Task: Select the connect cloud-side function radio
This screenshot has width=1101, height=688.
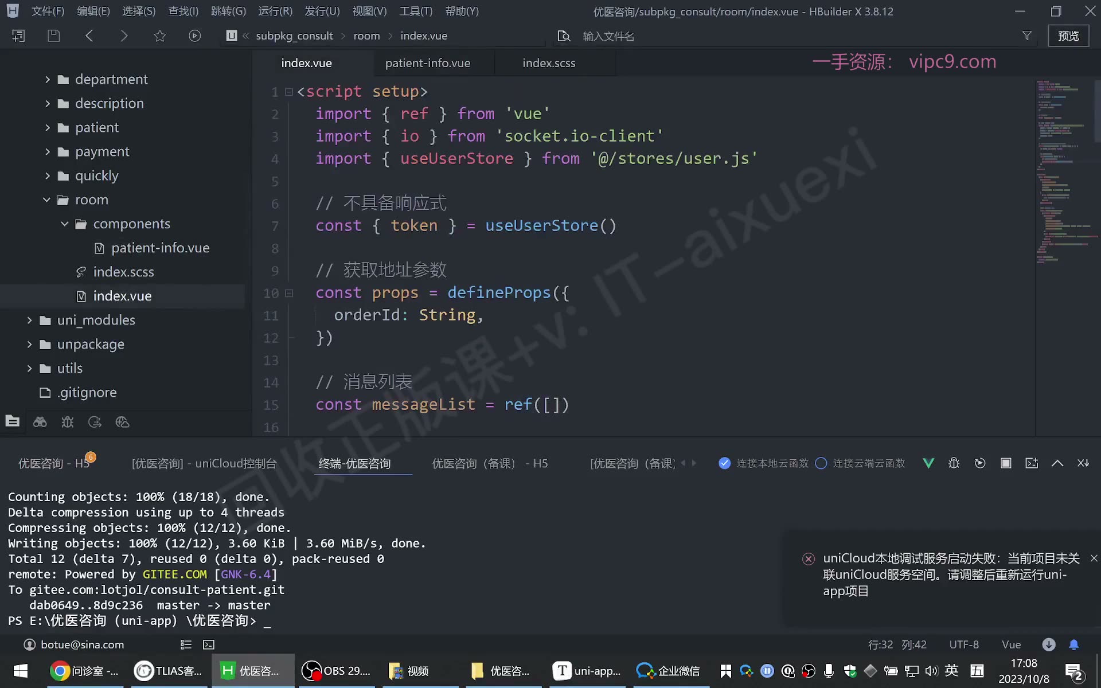Action: pyautogui.click(x=821, y=463)
